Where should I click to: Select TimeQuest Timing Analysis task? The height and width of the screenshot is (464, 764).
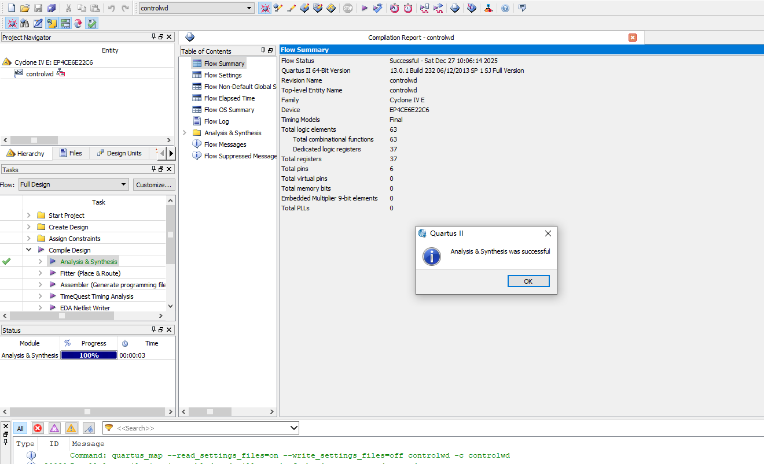97,296
